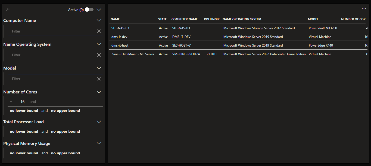Expand the dropdown chevron next to Active toggle

pyautogui.click(x=99, y=9)
